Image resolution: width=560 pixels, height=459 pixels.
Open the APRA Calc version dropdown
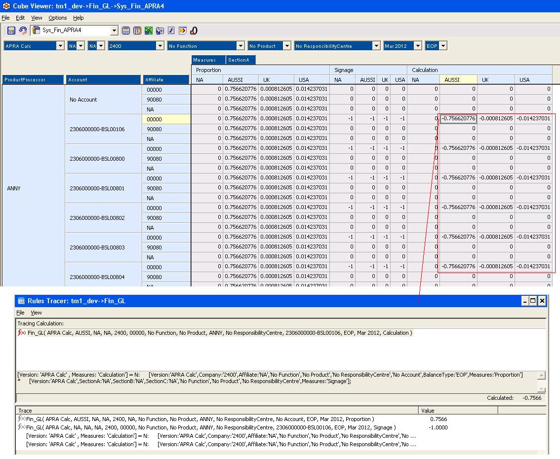[x=60, y=46]
